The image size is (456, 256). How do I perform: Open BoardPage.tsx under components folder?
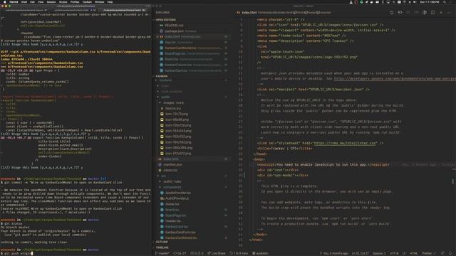coord(175,215)
